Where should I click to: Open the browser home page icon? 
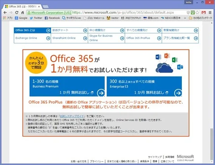click(x=22, y=13)
